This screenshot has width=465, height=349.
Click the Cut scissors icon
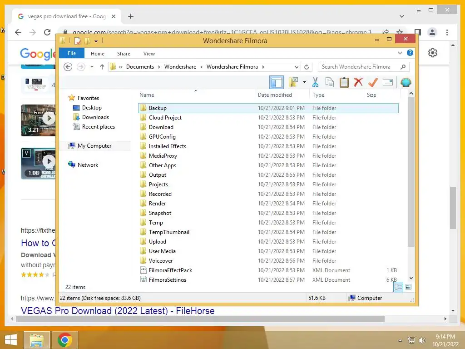pyautogui.click(x=315, y=82)
